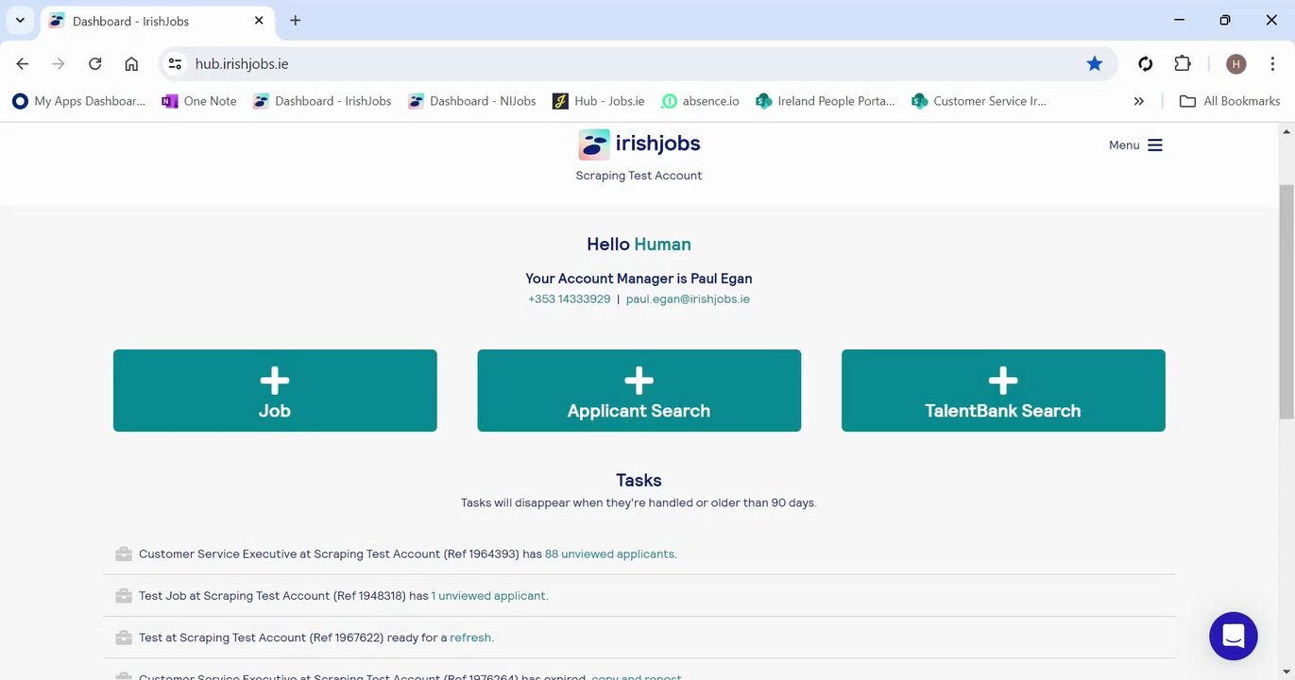Open Chrome three-dot menu
Viewport: 1295px width, 680px height.
[1272, 63]
